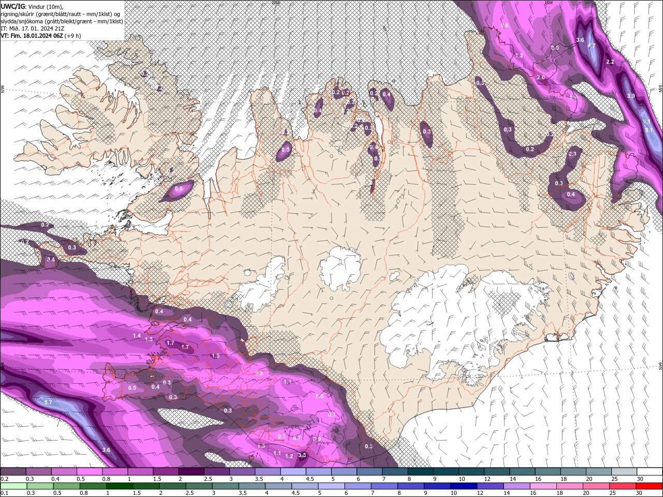Click bottom legend pale green swatch starting at 0.1
The image size is (663, 497).
(13, 486)
